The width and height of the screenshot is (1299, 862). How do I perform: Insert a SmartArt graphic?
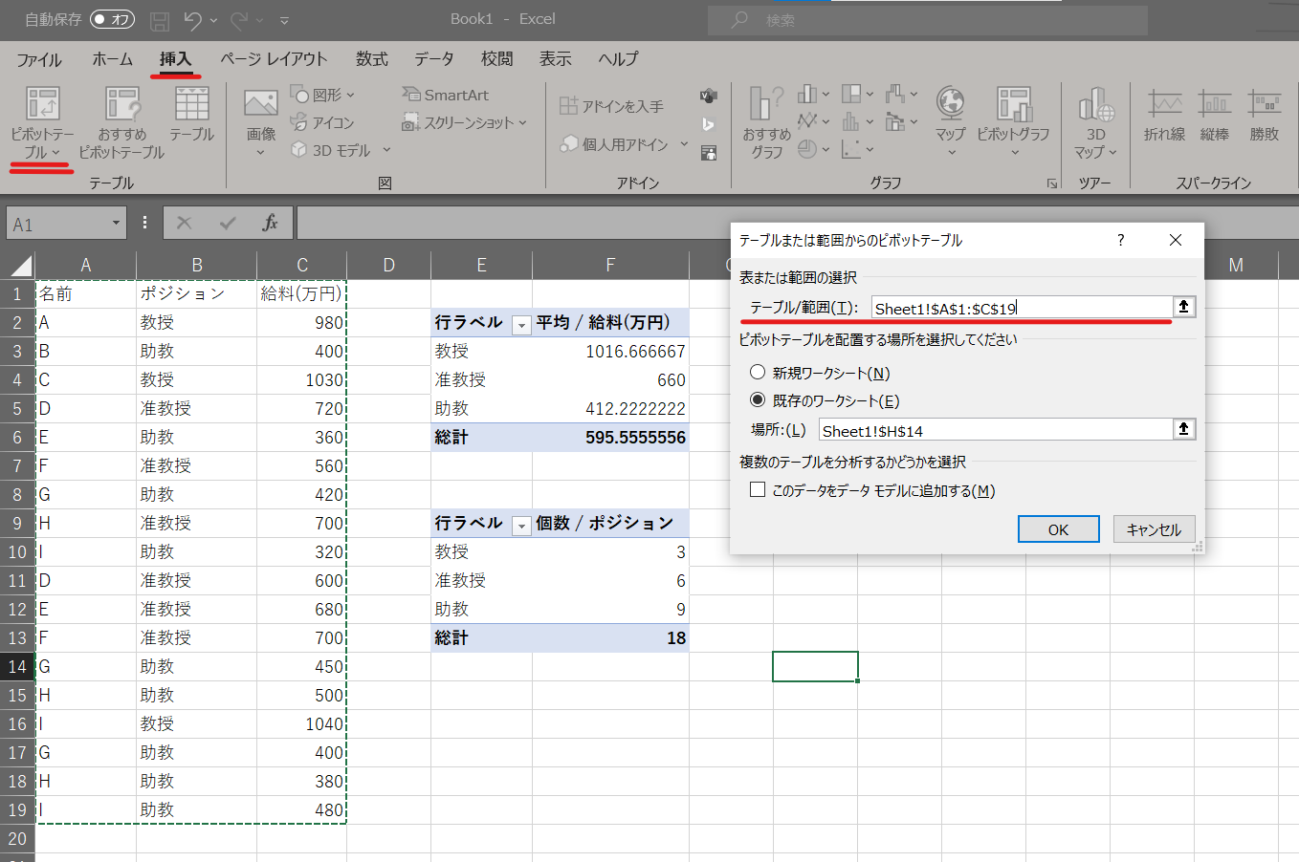click(445, 95)
